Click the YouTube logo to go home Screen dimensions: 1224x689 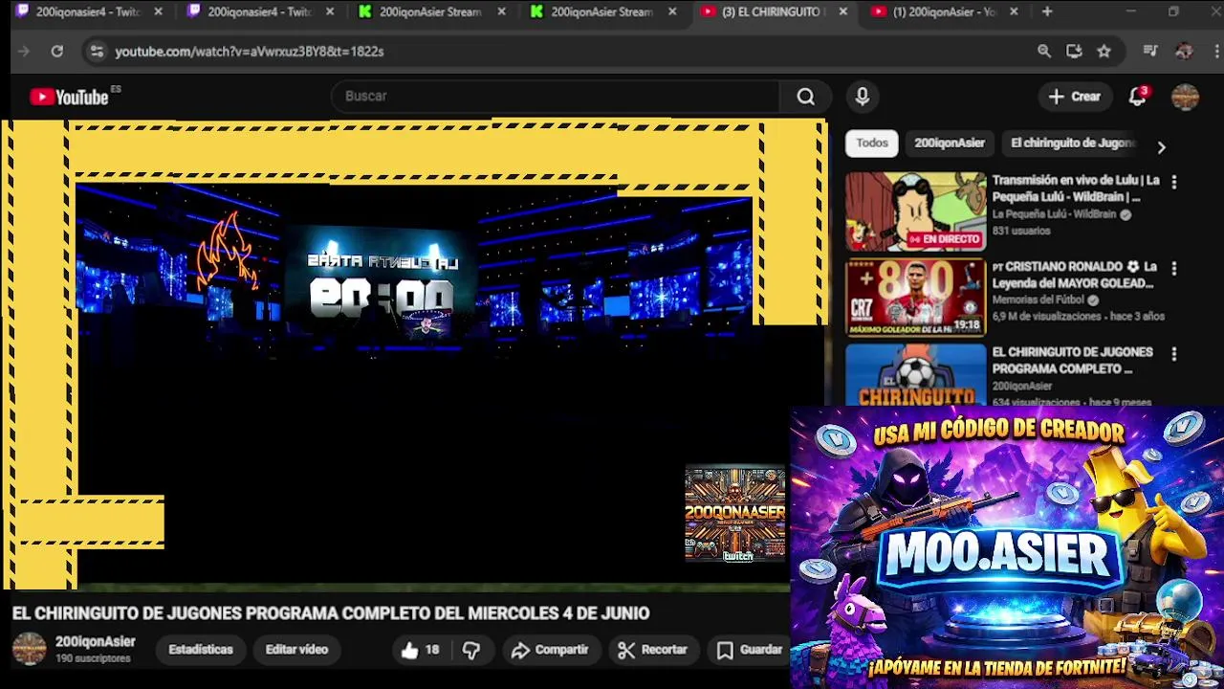69,97
